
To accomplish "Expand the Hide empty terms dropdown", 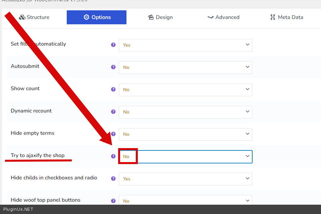I will [x=185, y=134].
